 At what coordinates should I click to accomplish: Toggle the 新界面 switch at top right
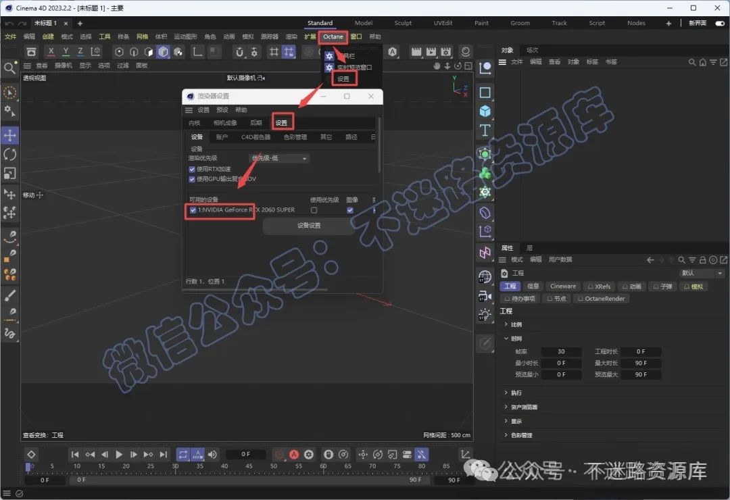pyautogui.click(x=720, y=23)
